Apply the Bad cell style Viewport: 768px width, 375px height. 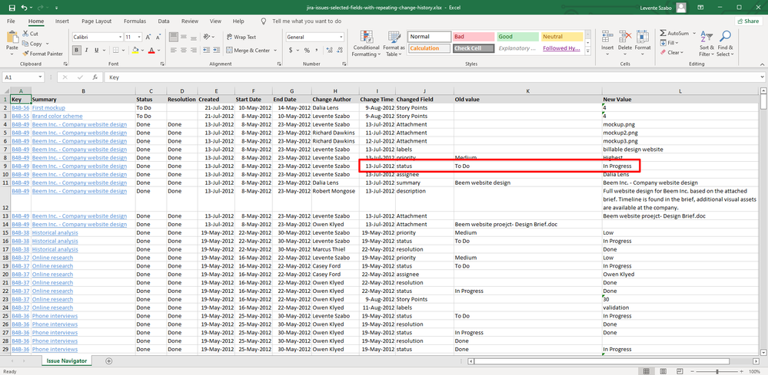coord(473,37)
